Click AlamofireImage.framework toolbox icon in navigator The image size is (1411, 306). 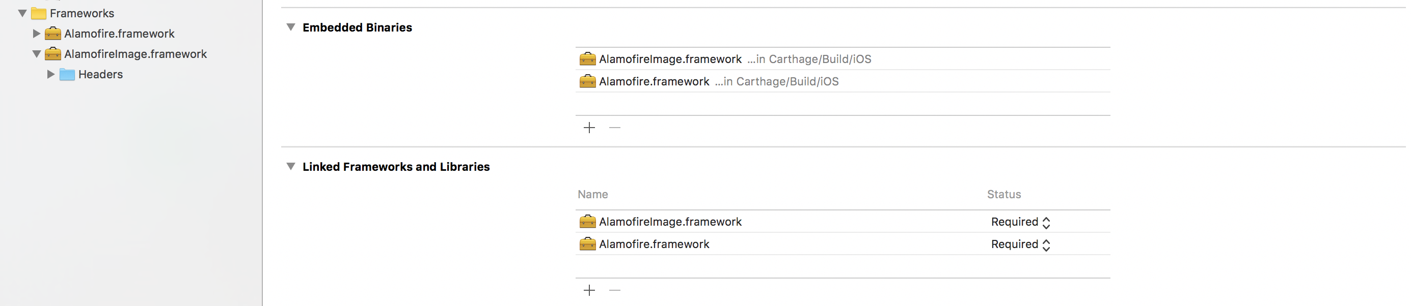[x=52, y=53]
